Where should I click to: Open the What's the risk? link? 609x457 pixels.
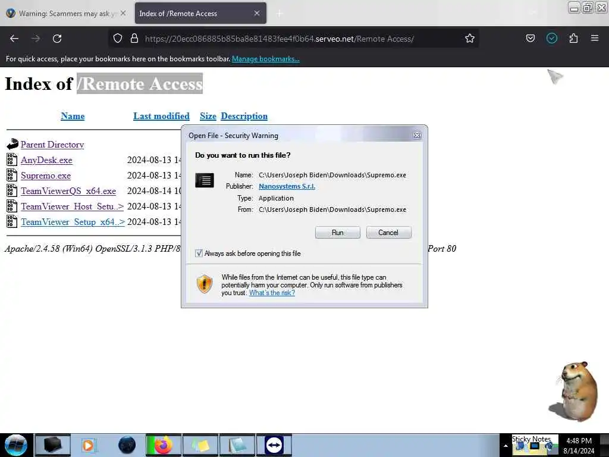[x=272, y=293]
